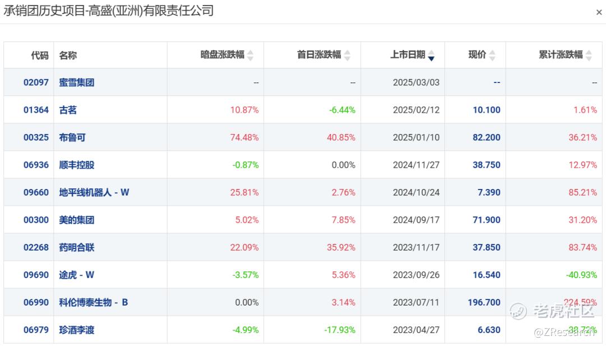Open 科伦博泰生物 - B stock page
Viewport: 606px width, 346px height.
pyautogui.click(x=93, y=302)
